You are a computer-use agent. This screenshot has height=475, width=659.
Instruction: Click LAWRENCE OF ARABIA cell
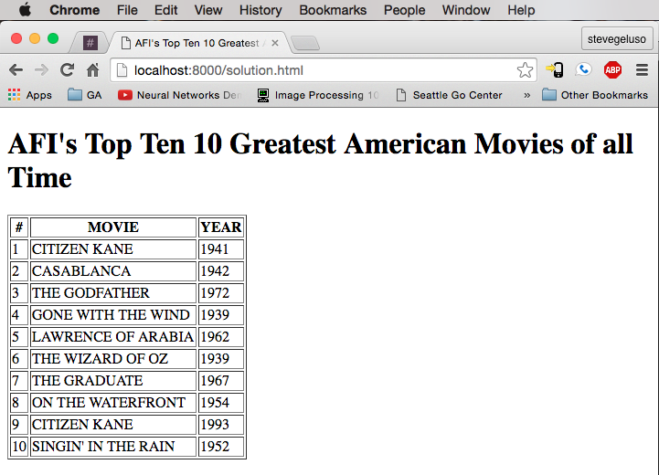point(113,336)
